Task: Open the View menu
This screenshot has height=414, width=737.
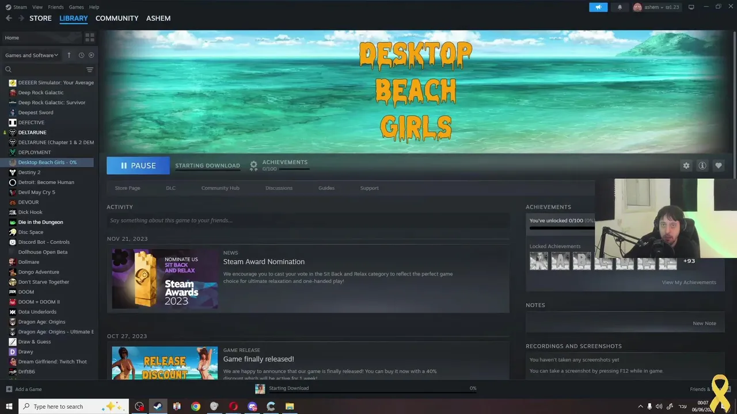Action: click(37, 7)
